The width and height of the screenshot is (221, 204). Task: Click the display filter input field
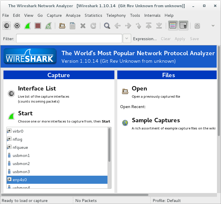(x=69, y=38)
